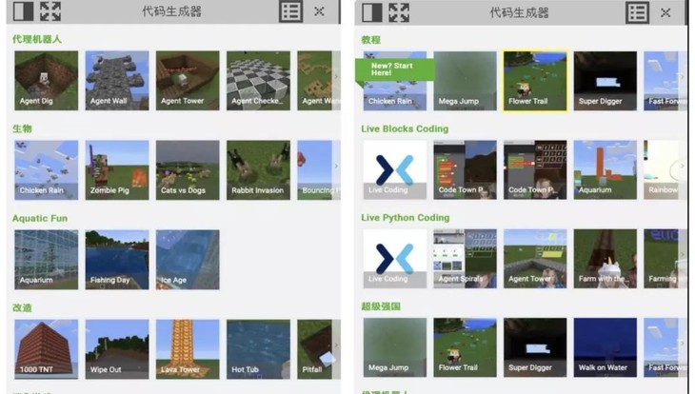
Task: Open the Ice Age sample
Action: coord(188,260)
